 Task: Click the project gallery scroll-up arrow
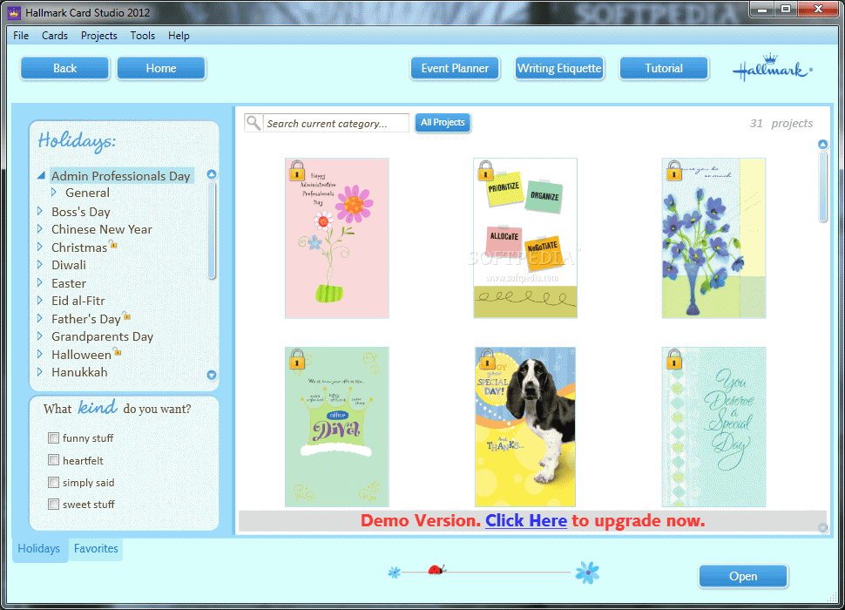[x=823, y=145]
